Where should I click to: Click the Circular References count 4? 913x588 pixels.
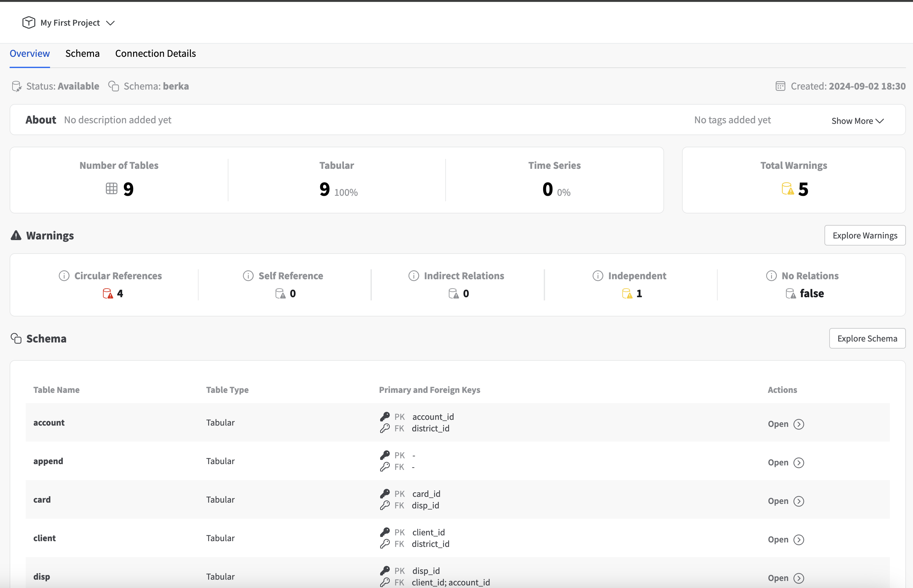coord(120,294)
